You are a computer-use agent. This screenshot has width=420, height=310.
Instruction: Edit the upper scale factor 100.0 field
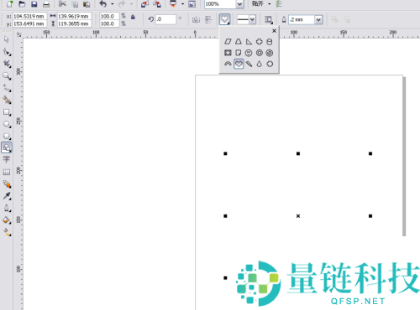pos(109,16)
